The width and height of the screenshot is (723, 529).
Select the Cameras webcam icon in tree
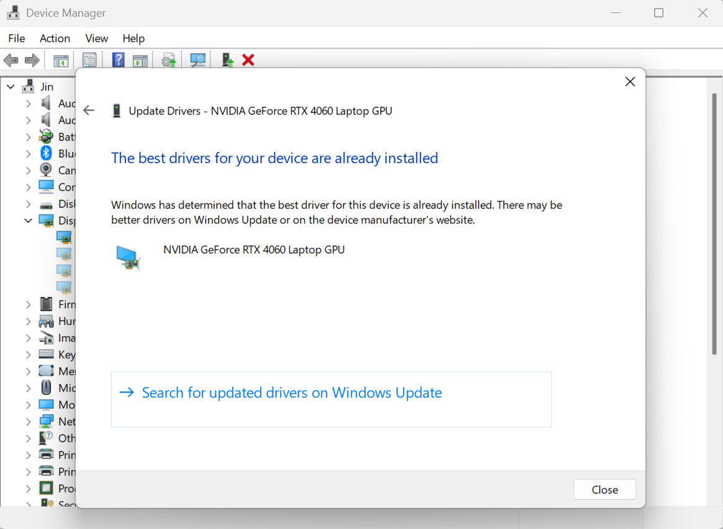click(x=46, y=170)
